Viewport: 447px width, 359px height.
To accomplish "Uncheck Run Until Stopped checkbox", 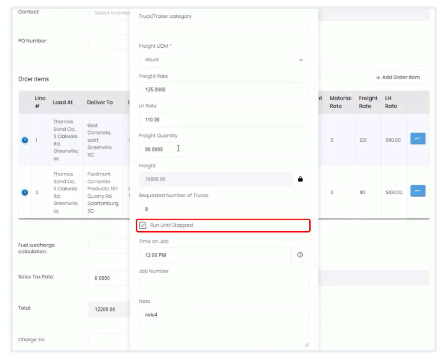I will point(143,225).
